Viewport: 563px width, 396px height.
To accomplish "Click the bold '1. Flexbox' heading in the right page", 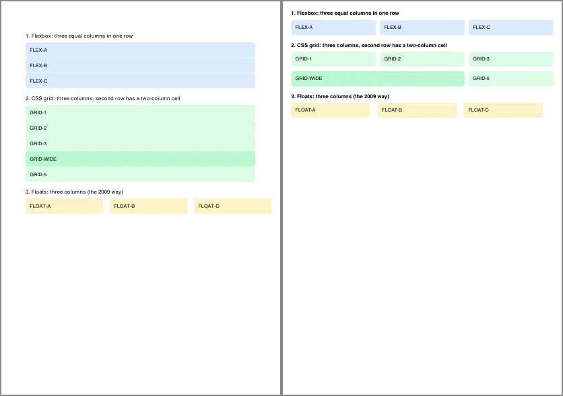I will click(x=345, y=13).
